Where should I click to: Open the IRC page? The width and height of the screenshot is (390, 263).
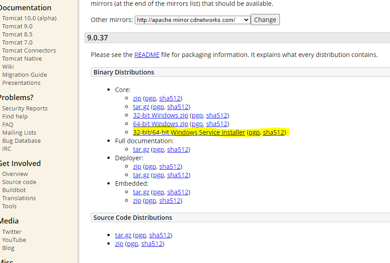click(7, 149)
